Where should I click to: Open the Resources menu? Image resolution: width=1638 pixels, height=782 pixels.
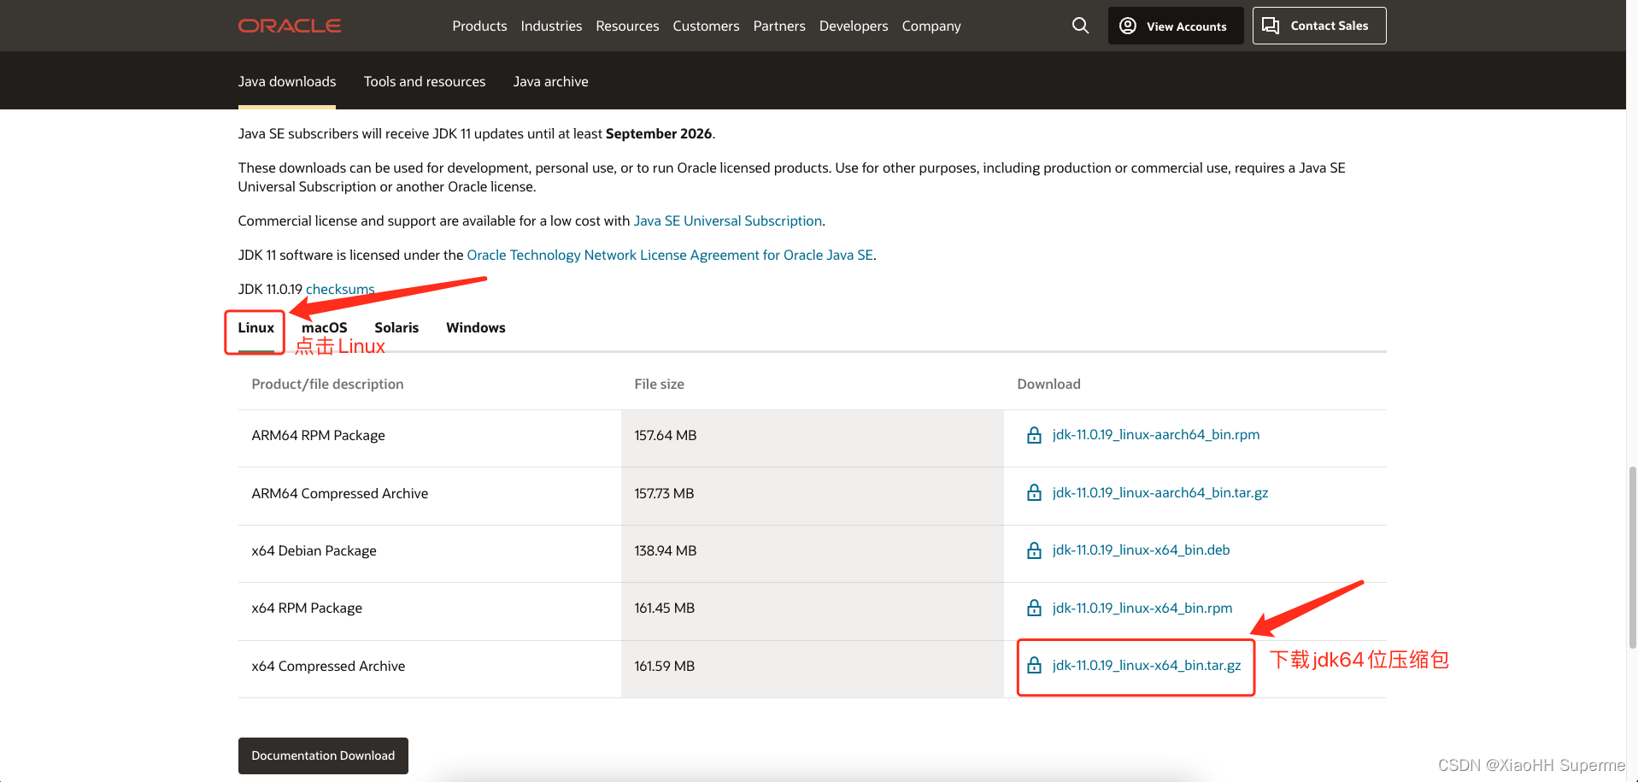point(627,26)
